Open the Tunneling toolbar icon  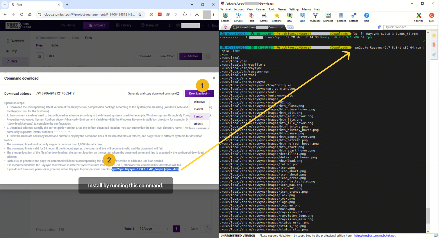pyautogui.click(x=328, y=17)
